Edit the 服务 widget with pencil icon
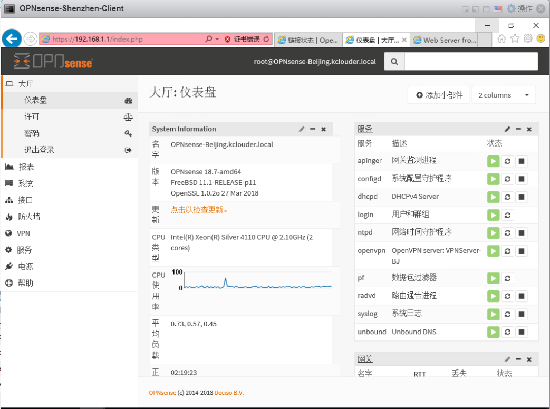 point(507,129)
